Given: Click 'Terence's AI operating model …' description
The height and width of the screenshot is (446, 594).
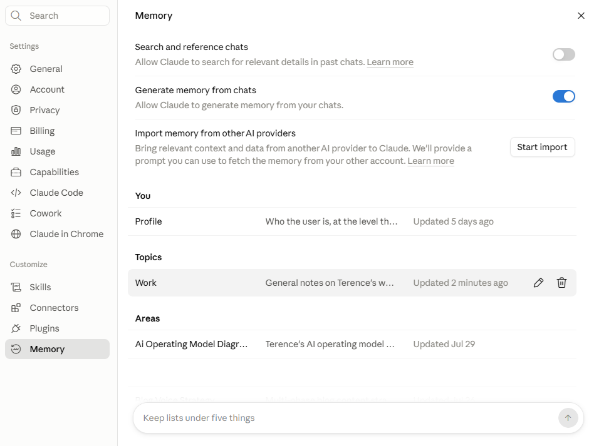Looking at the screenshot, I should (x=330, y=344).
